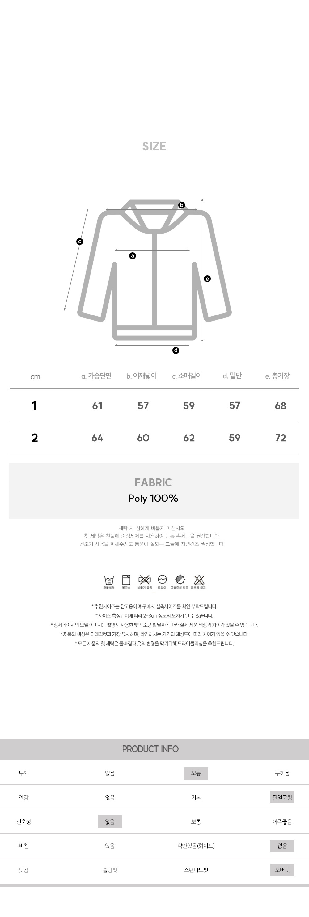Viewport: 309px width, 917px height.
Task: Click the do-not-wring care icon
Action: pos(144,580)
